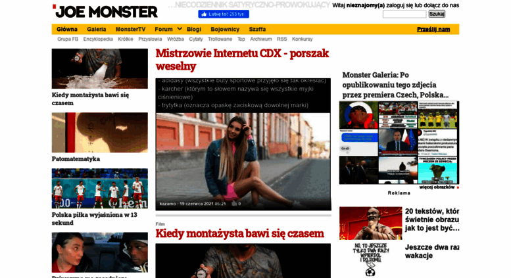Open the Encyklopedia submenu link
This screenshot has width=511, height=278.
coord(98,39)
